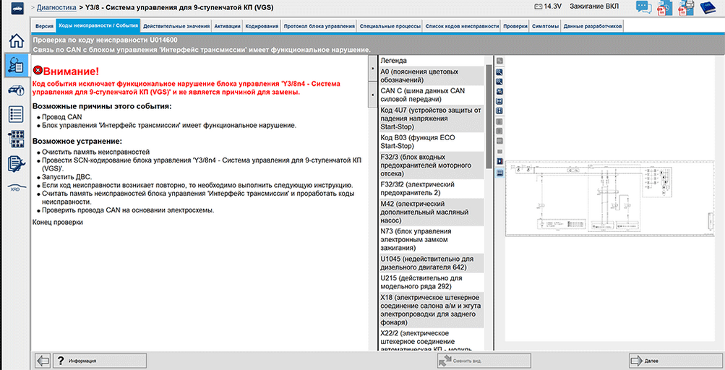Screen dimensions: 725x370
Task: Select legend row X18 штекерное соединение
Action: [x=432, y=310]
